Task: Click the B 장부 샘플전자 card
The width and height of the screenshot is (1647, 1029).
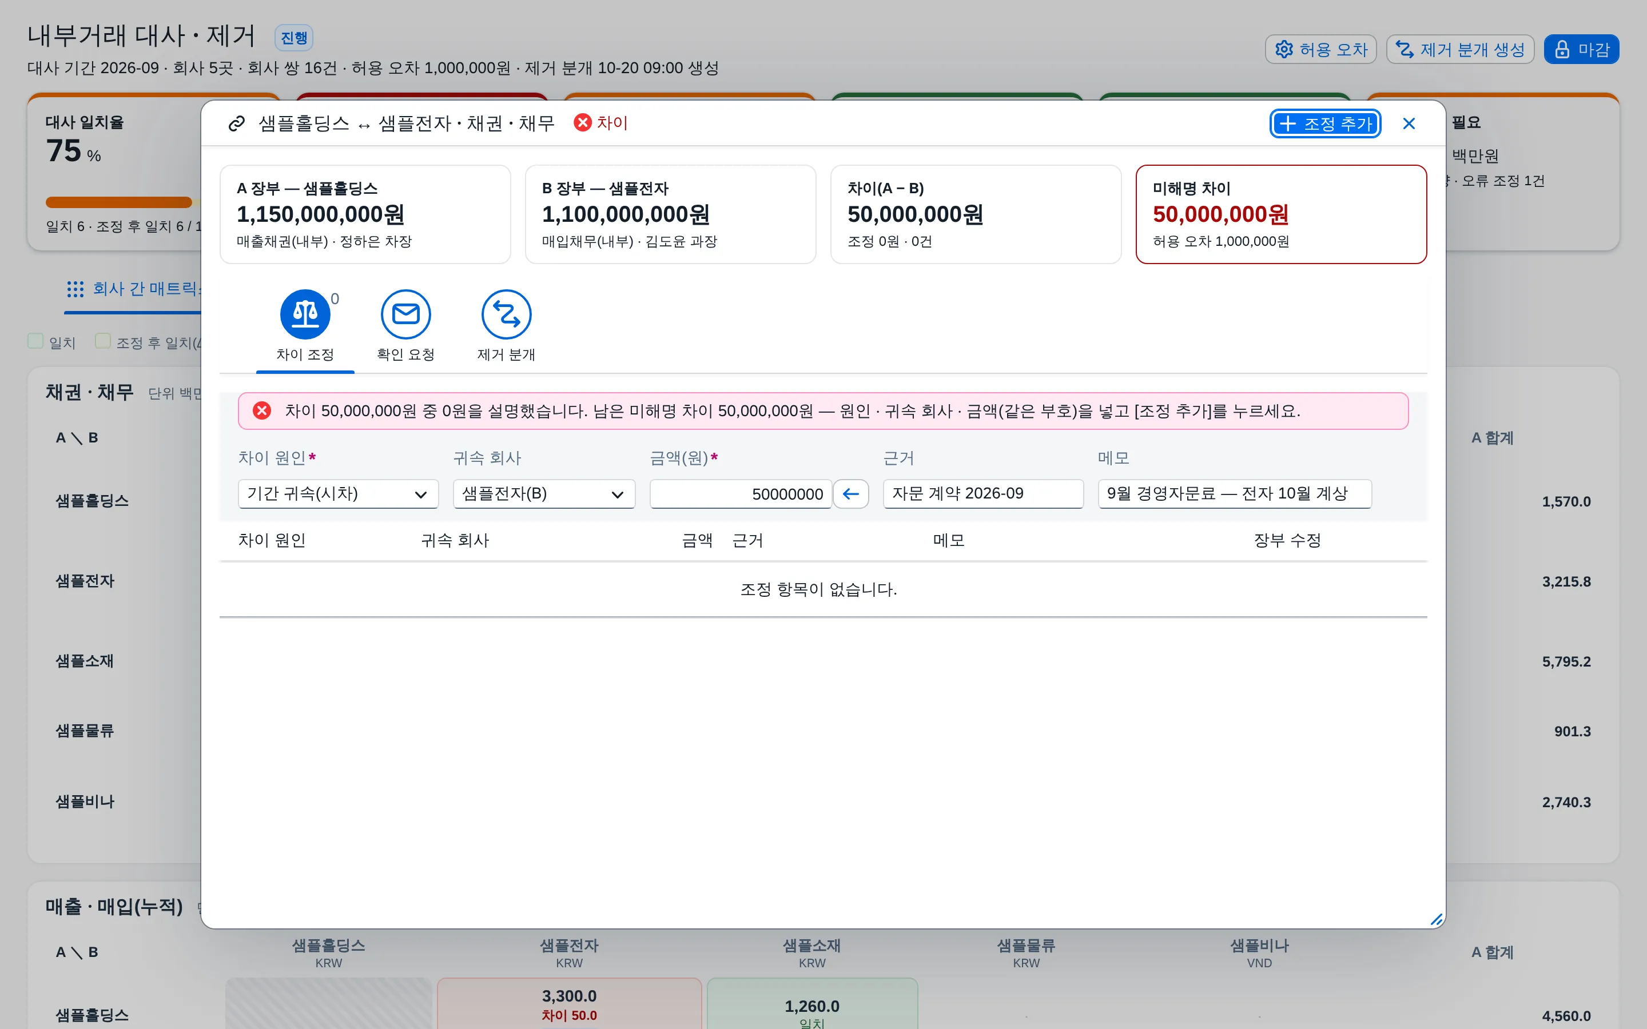Action: click(x=670, y=214)
